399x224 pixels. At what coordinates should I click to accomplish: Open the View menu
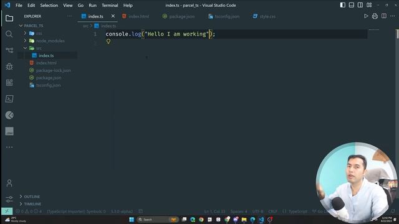68,5
